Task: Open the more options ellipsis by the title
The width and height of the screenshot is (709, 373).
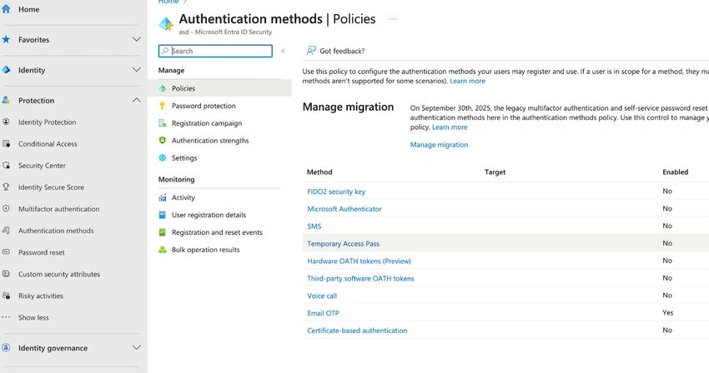Action: point(393,19)
